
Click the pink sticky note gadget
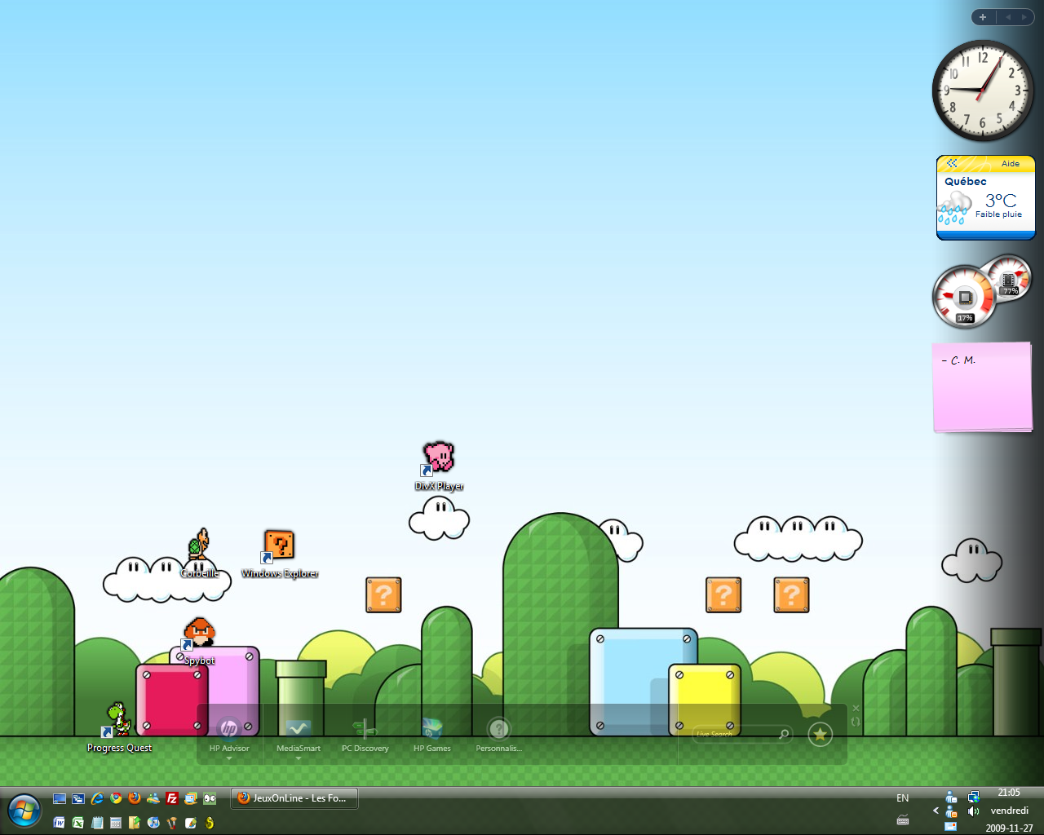click(983, 387)
